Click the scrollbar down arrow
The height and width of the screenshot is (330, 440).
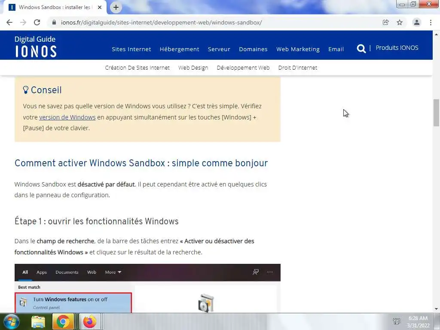[x=437, y=309]
